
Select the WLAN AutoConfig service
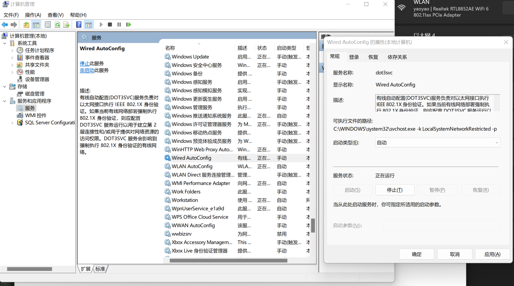192,166
